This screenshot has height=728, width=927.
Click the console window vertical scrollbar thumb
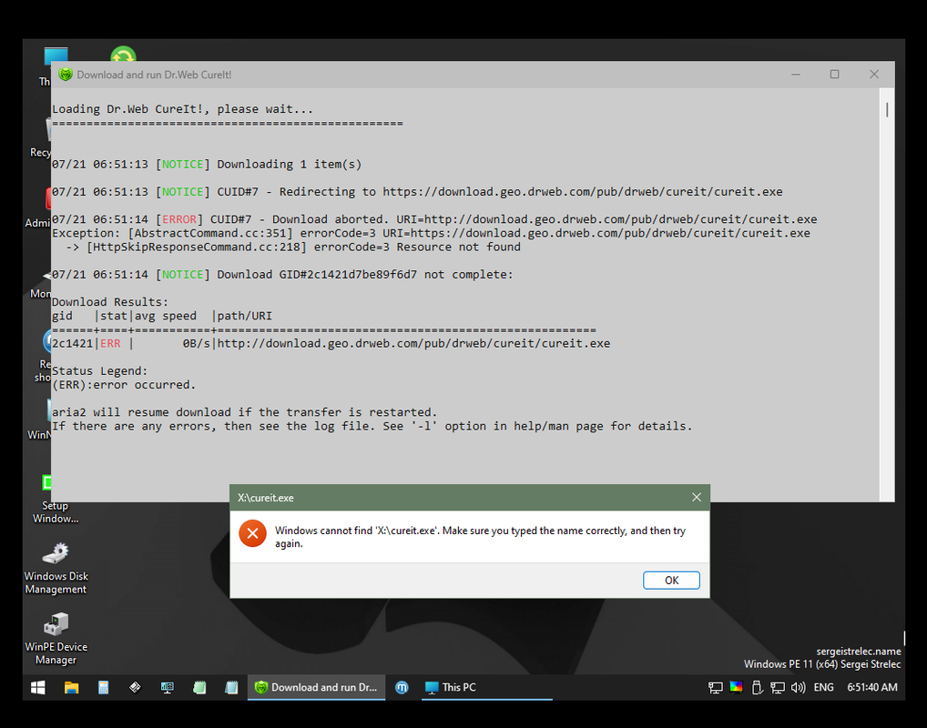tap(887, 109)
